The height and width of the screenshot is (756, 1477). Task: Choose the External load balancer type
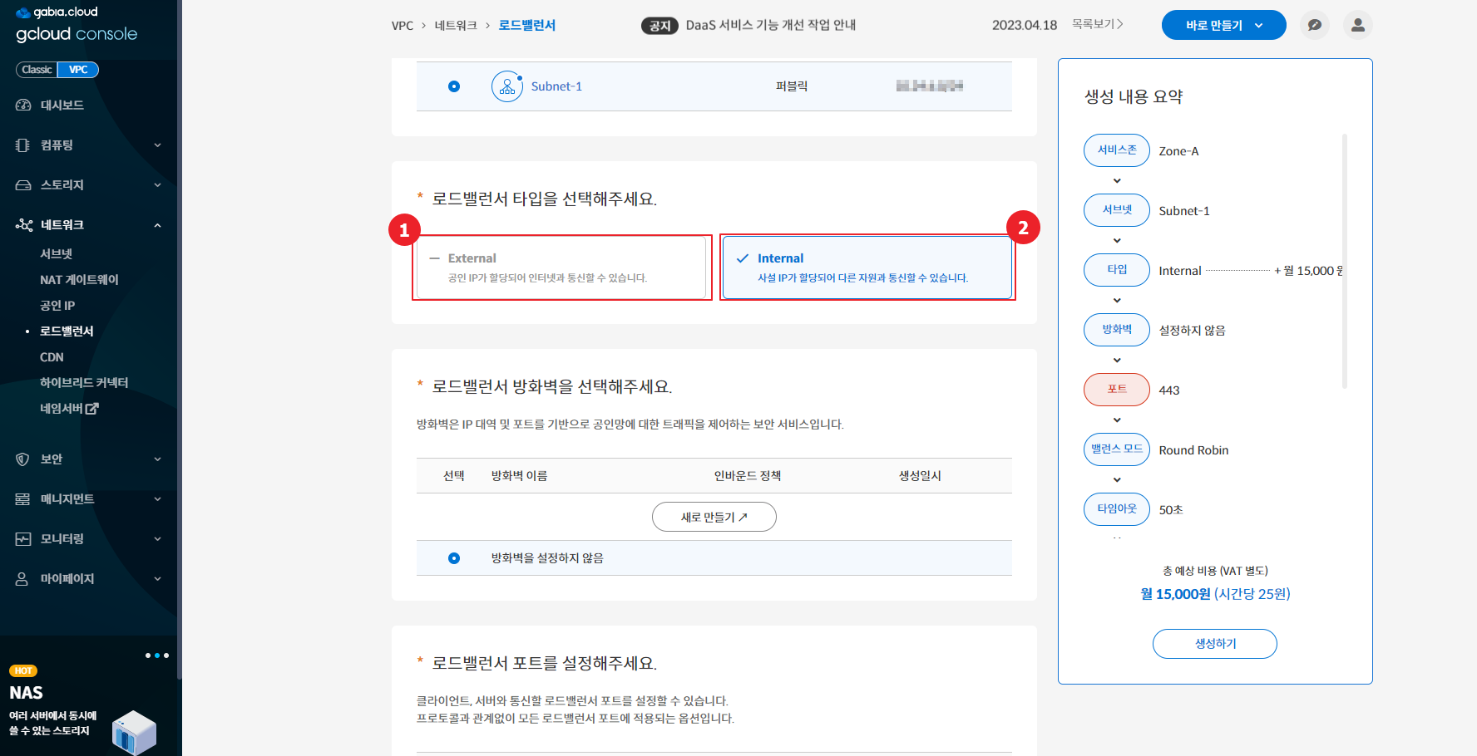pos(561,268)
